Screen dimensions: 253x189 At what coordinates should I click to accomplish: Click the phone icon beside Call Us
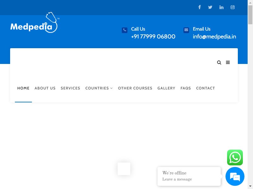(x=125, y=30)
